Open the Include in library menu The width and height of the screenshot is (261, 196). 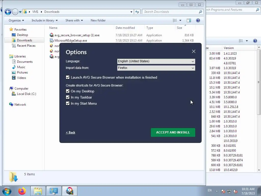click(x=45, y=20)
